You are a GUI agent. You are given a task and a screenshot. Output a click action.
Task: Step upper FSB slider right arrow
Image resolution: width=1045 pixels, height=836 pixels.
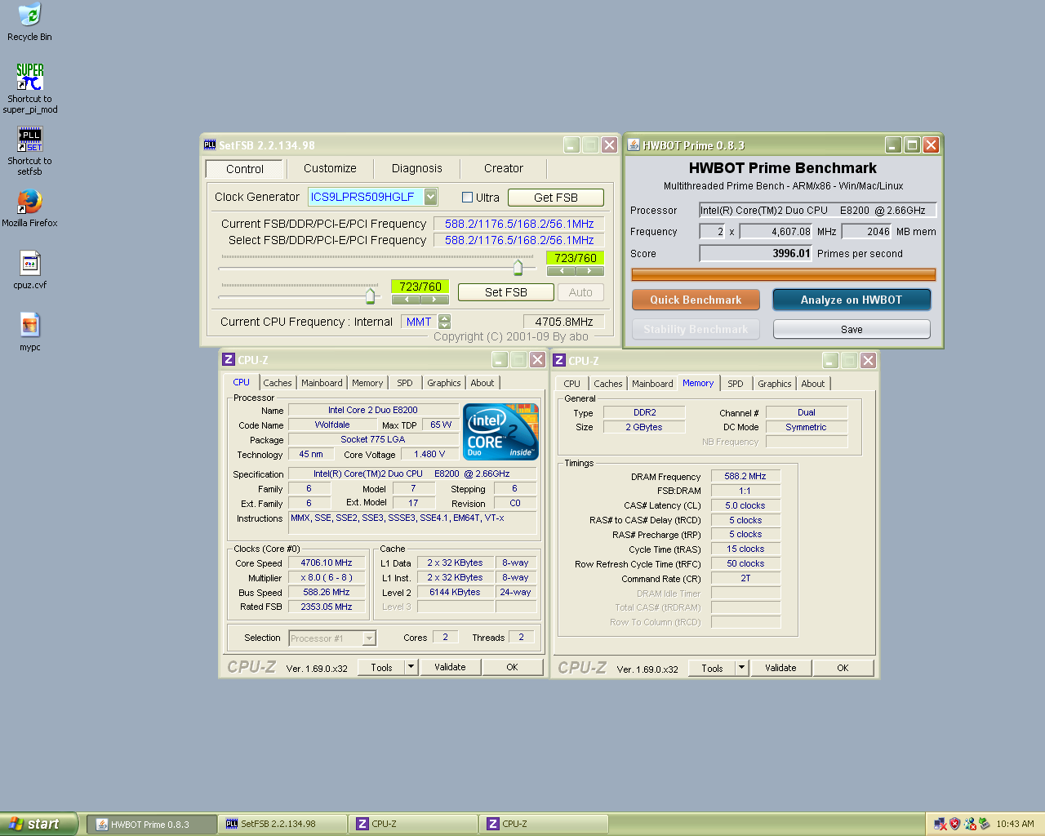point(589,271)
